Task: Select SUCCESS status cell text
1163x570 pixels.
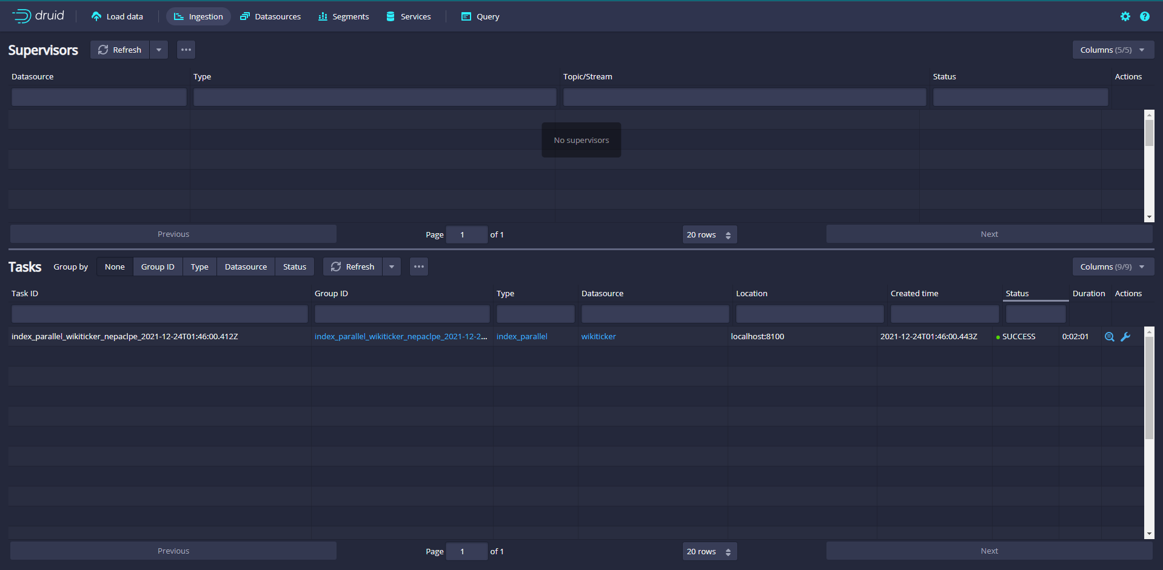Action: point(1019,336)
